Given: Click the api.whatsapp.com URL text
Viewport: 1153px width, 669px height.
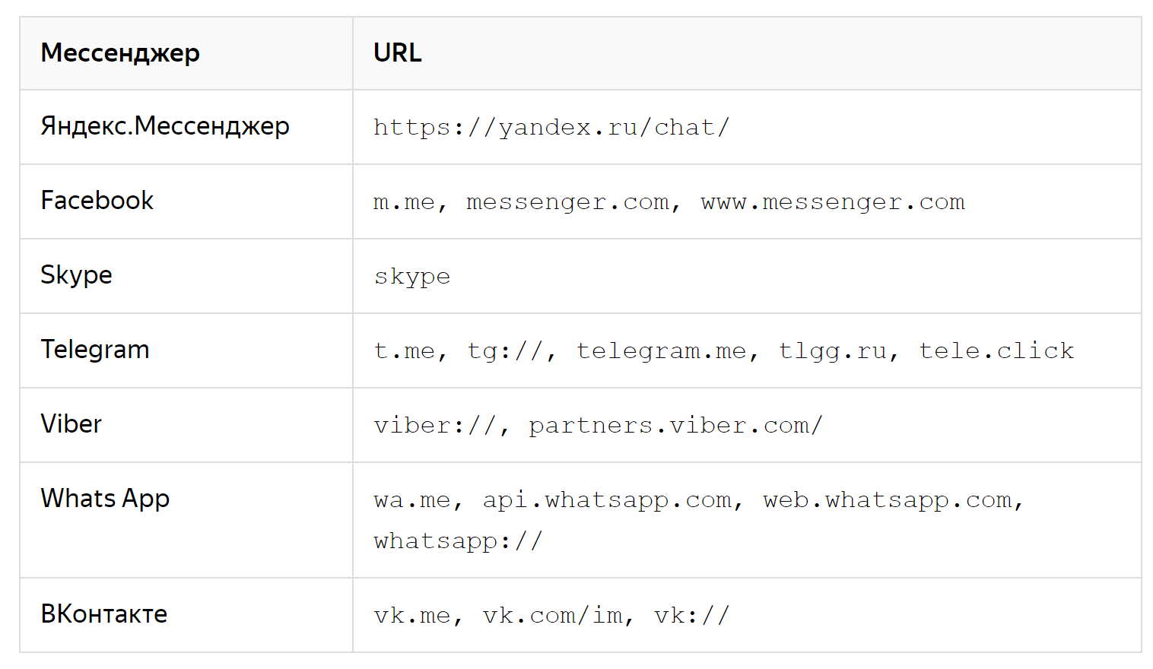Looking at the screenshot, I should click(x=607, y=500).
